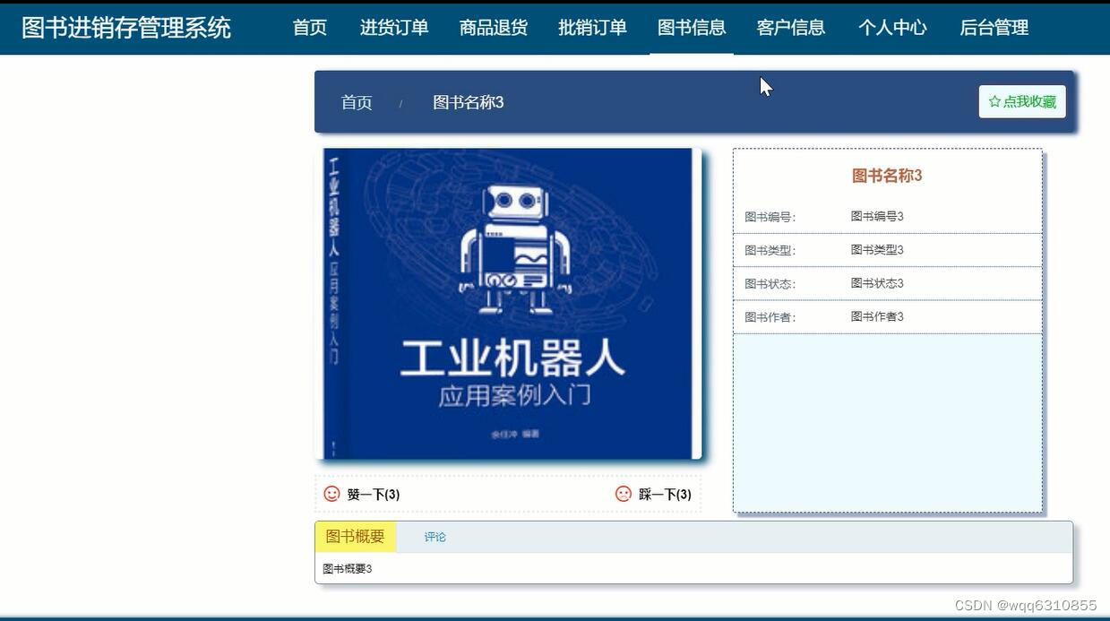
Task: Open the 进货订单 menu item
Action: click(x=394, y=28)
